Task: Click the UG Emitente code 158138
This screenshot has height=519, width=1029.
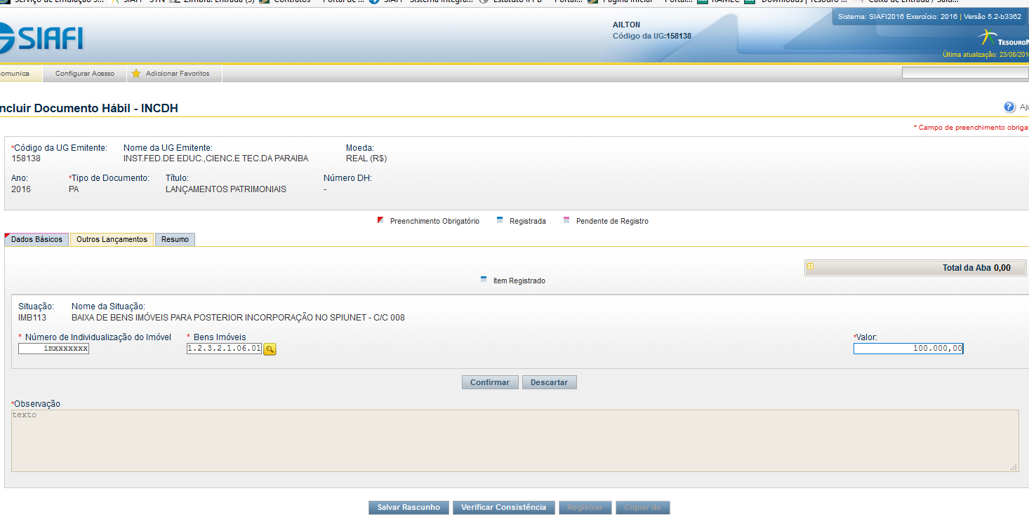Action: tap(26, 159)
